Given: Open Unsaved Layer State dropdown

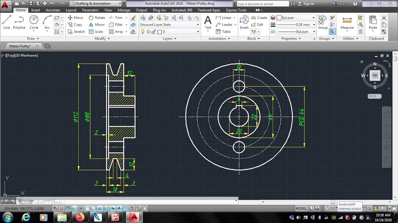Looking at the screenshot, I should coord(169,24).
